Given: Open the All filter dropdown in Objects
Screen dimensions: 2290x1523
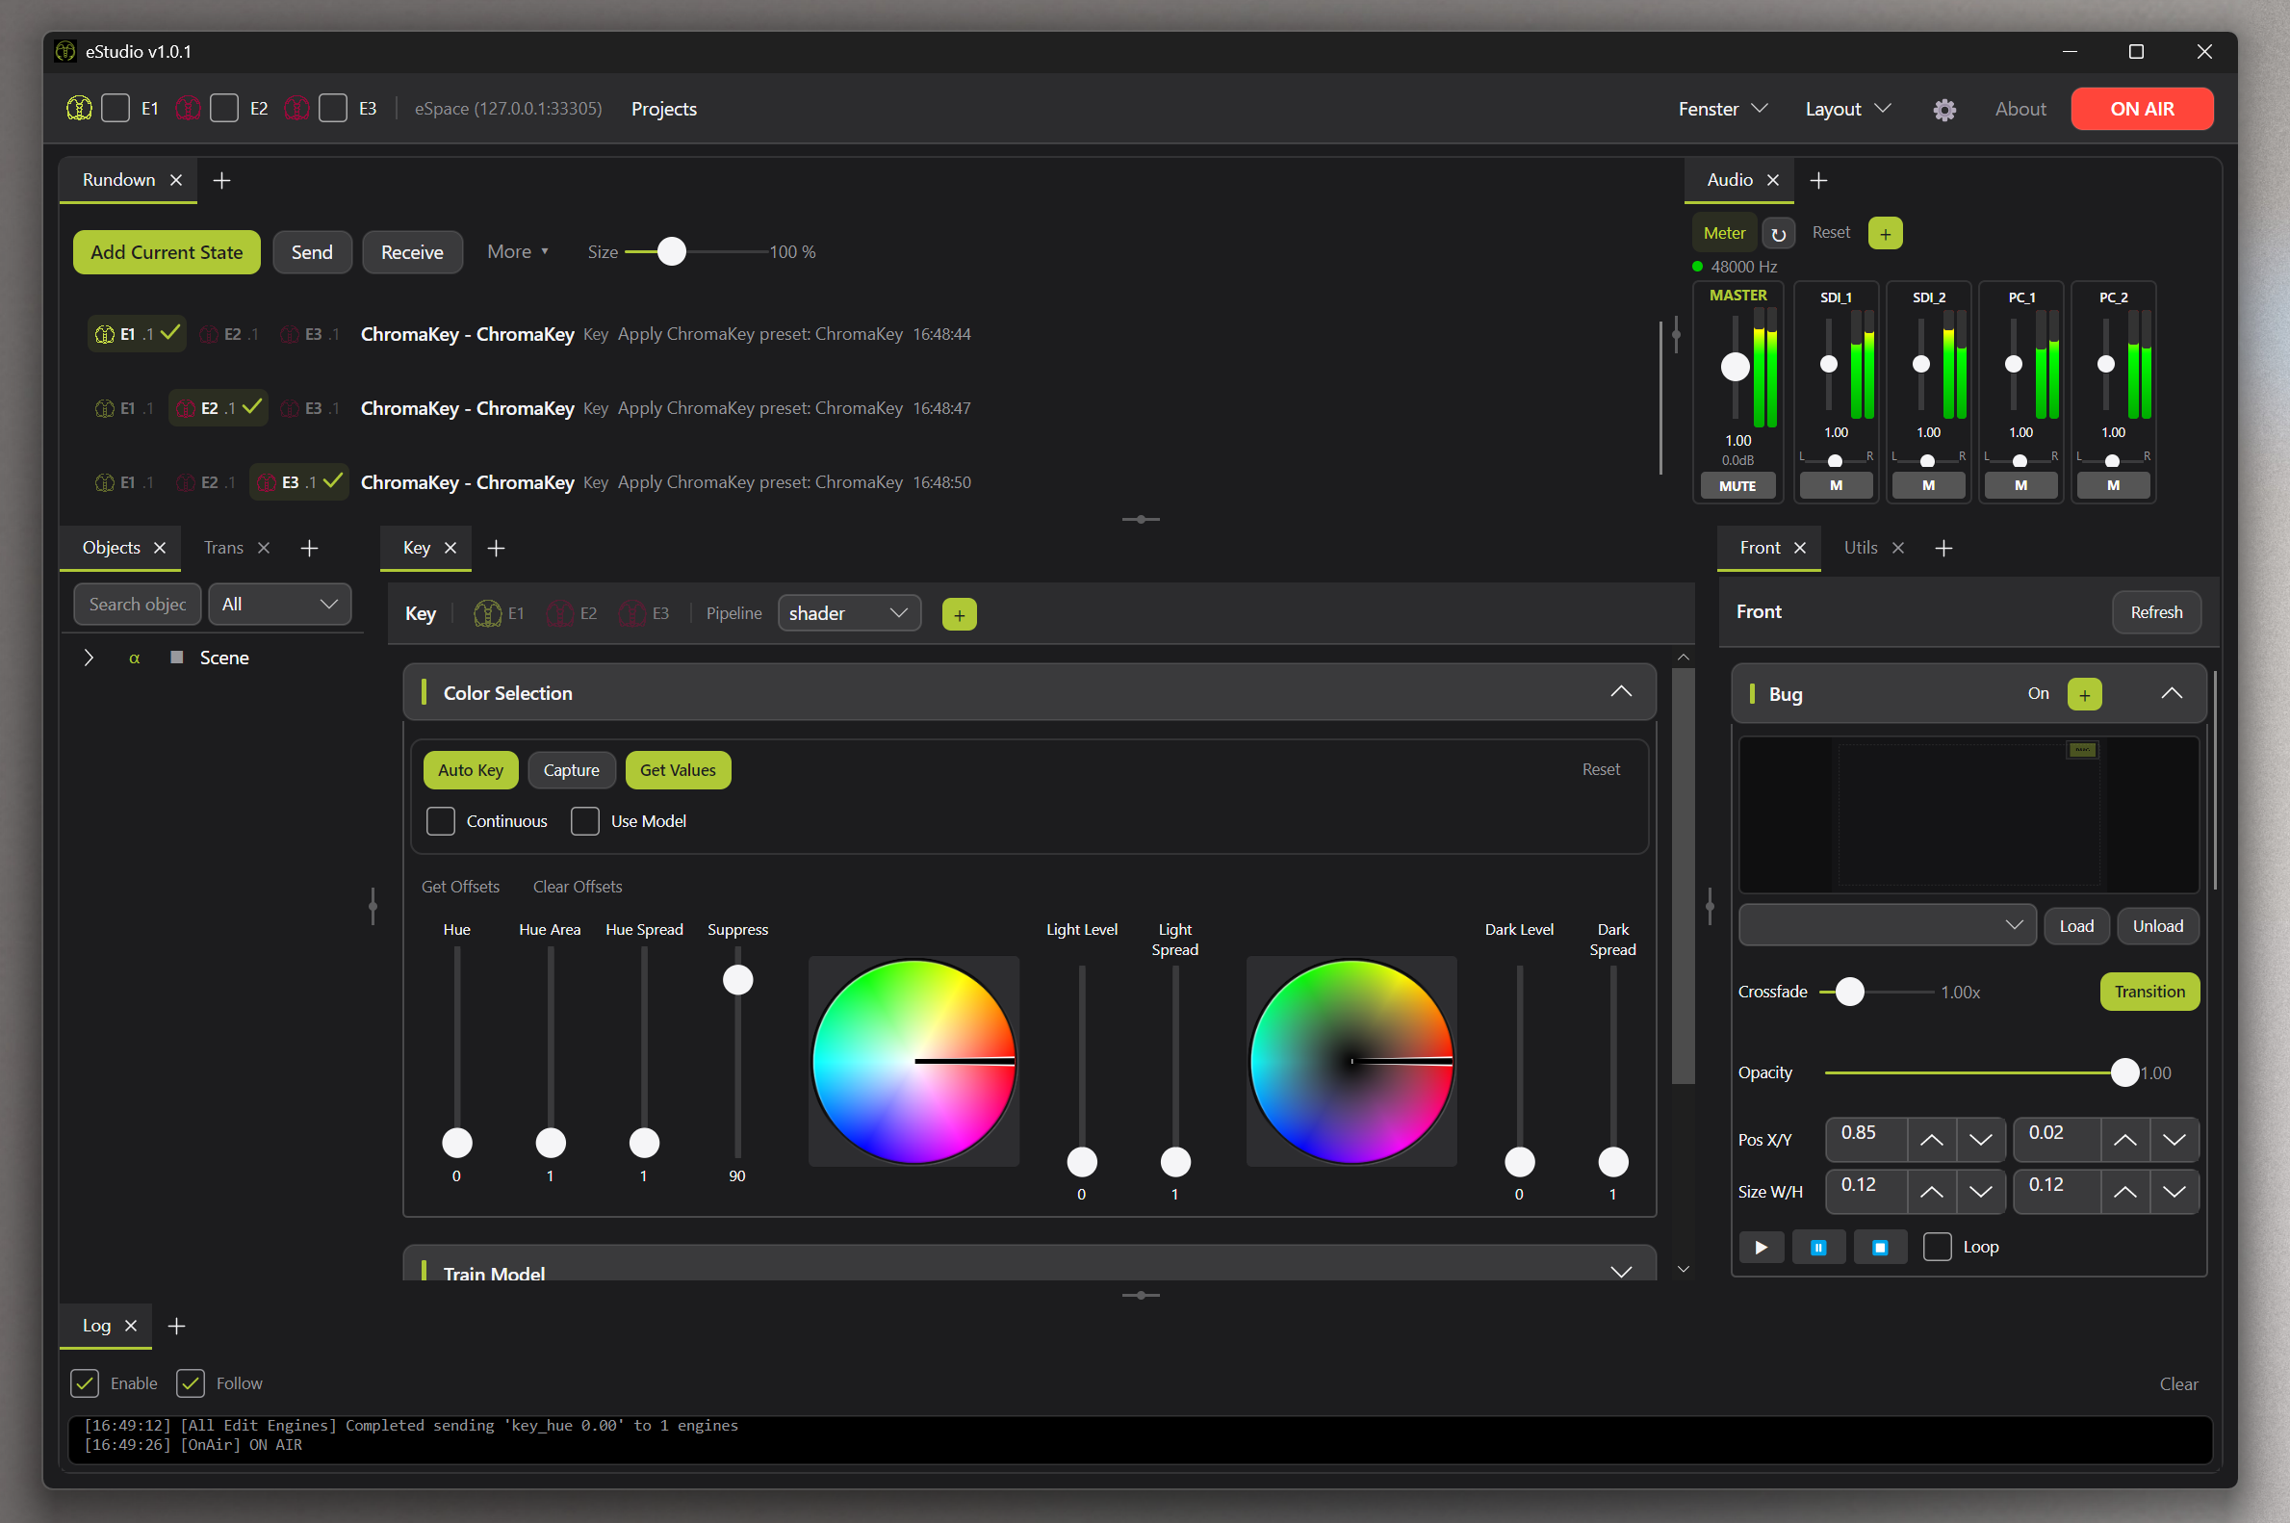Looking at the screenshot, I should [x=280, y=605].
